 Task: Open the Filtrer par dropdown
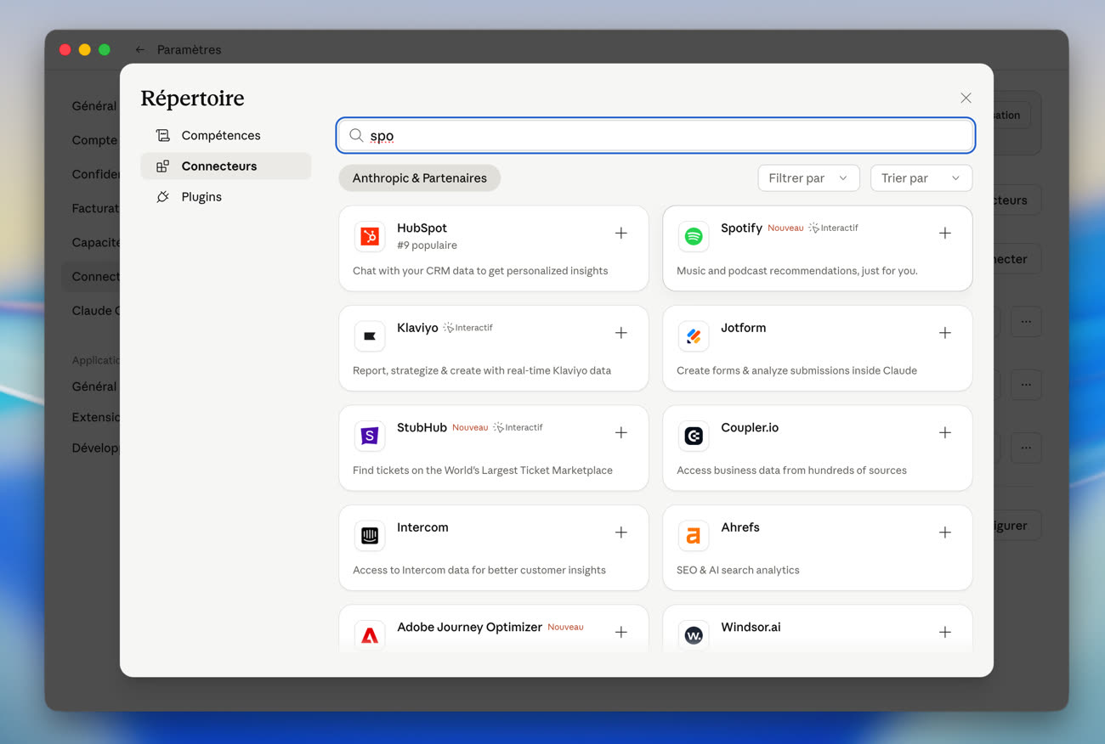point(807,178)
